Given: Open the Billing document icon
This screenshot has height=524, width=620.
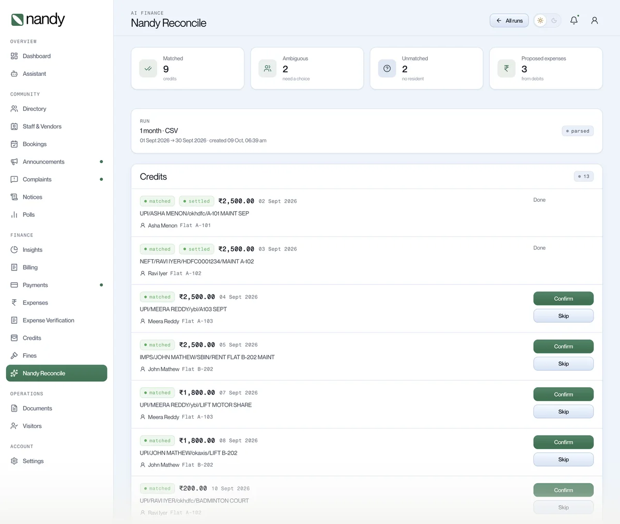Looking at the screenshot, I should (14, 267).
